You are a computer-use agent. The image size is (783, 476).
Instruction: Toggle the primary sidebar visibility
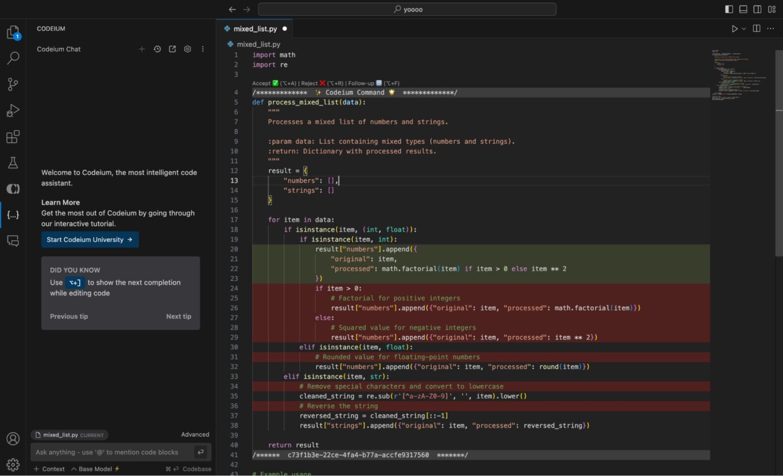click(x=729, y=9)
